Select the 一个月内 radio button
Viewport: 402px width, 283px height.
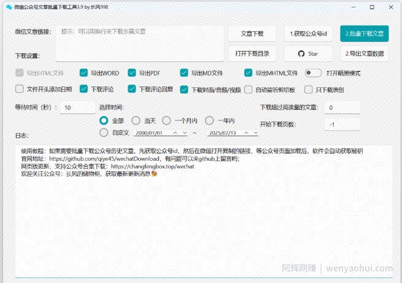[x=166, y=120]
